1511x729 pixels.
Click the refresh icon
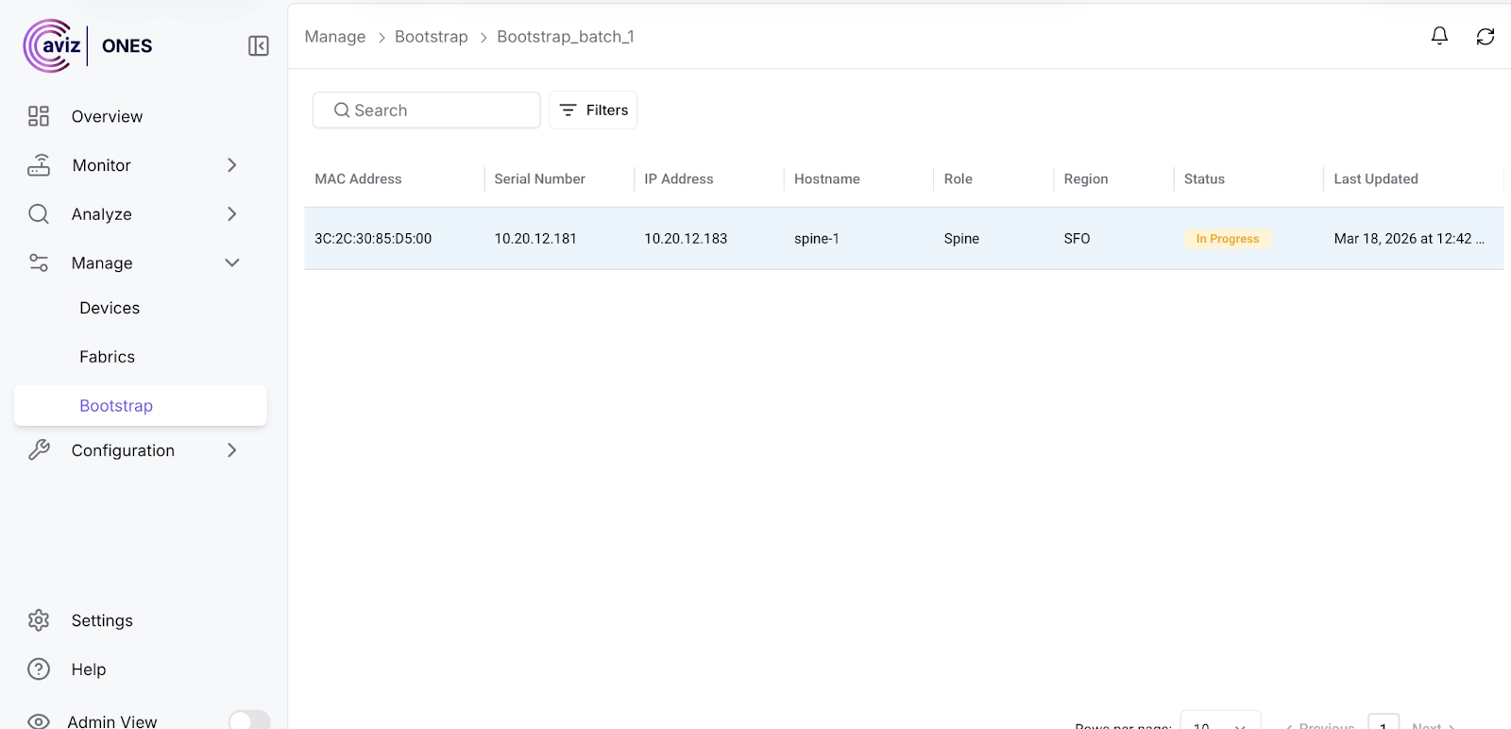click(x=1485, y=36)
